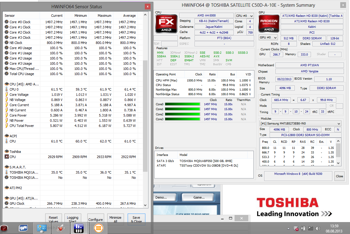Click the Sensor Status list scroll-up arrow

point(145,15)
